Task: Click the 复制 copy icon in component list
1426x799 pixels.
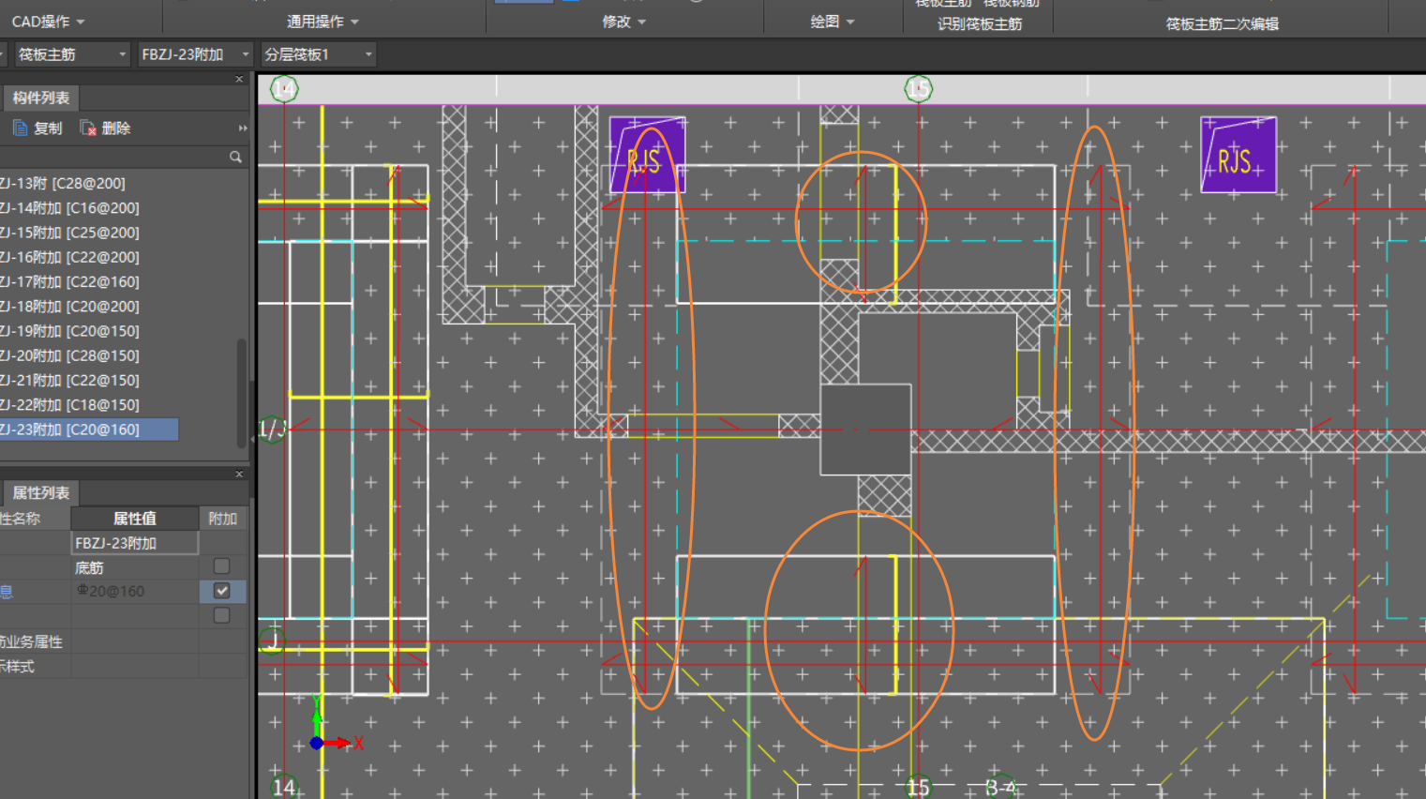Action: (20, 128)
